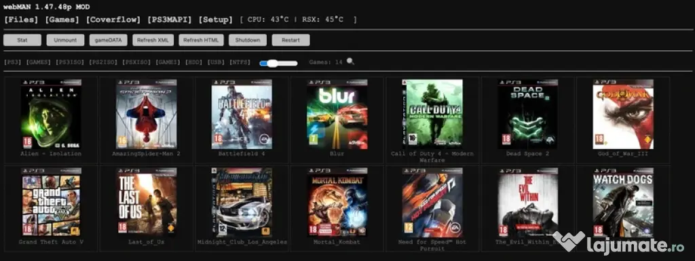695x261 pixels.
Task: Select The Evil Within cover
Action: [527, 202]
